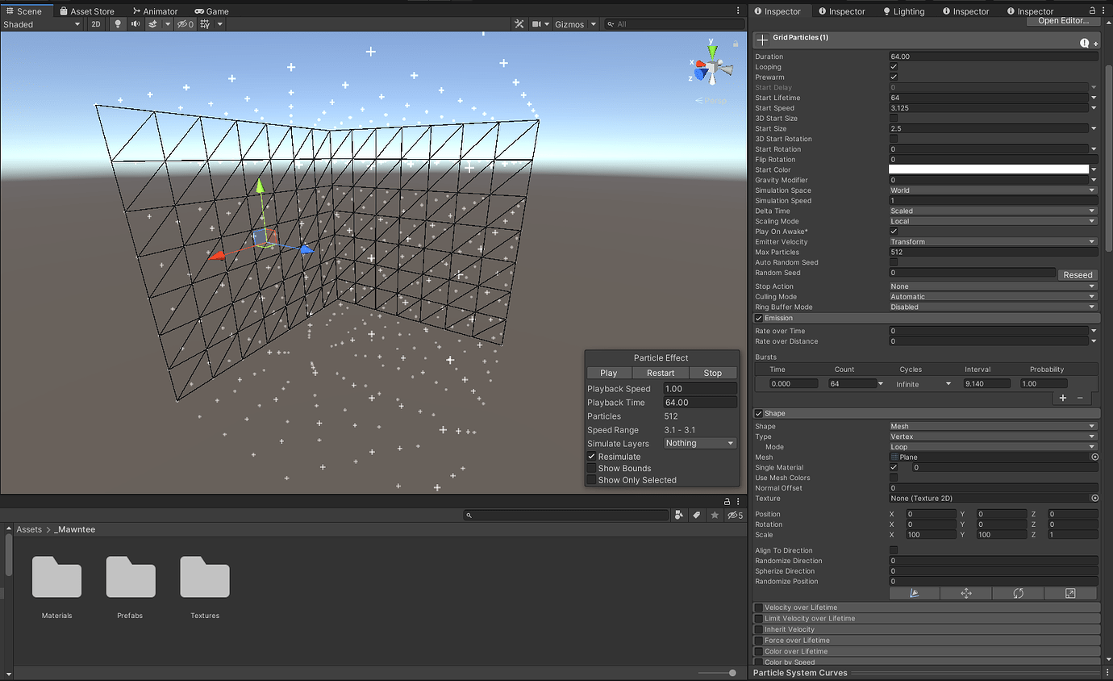Switch to the Game tab

tap(213, 10)
